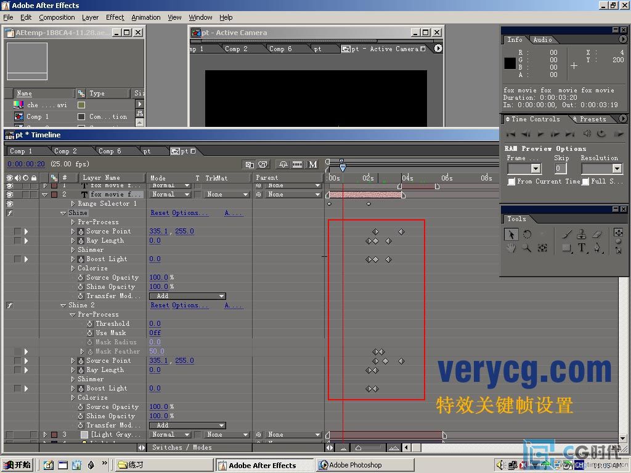Viewport: 631px width, 473px height.
Task: Open the Parent dropdown for layer 2
Action: (x=293, y=195)
